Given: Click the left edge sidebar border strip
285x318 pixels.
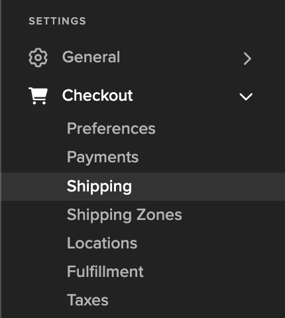Looking at the screenshot, I should [x=1, y=159].
